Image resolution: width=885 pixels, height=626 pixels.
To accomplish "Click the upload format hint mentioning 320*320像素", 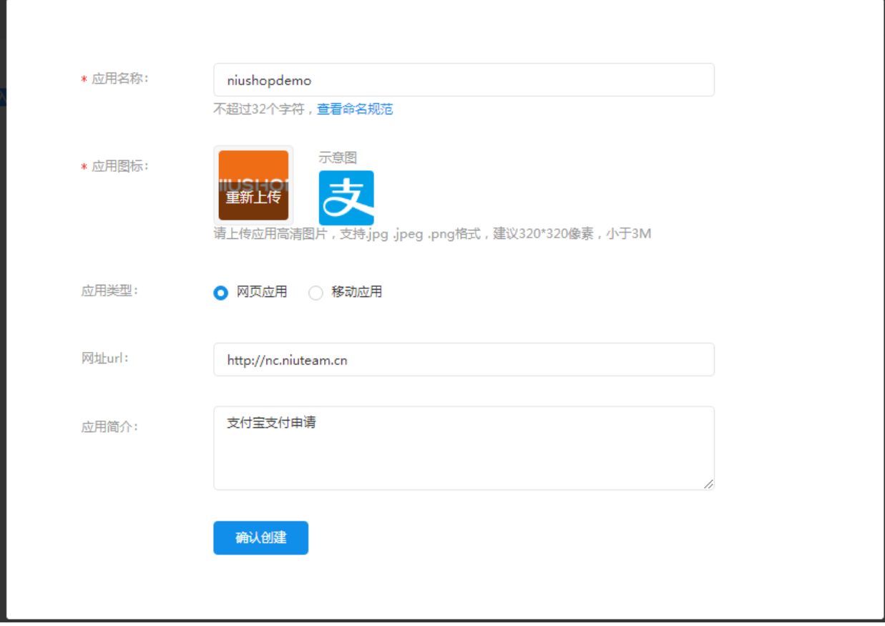I will pyautogui.click(x=432, y=233).
